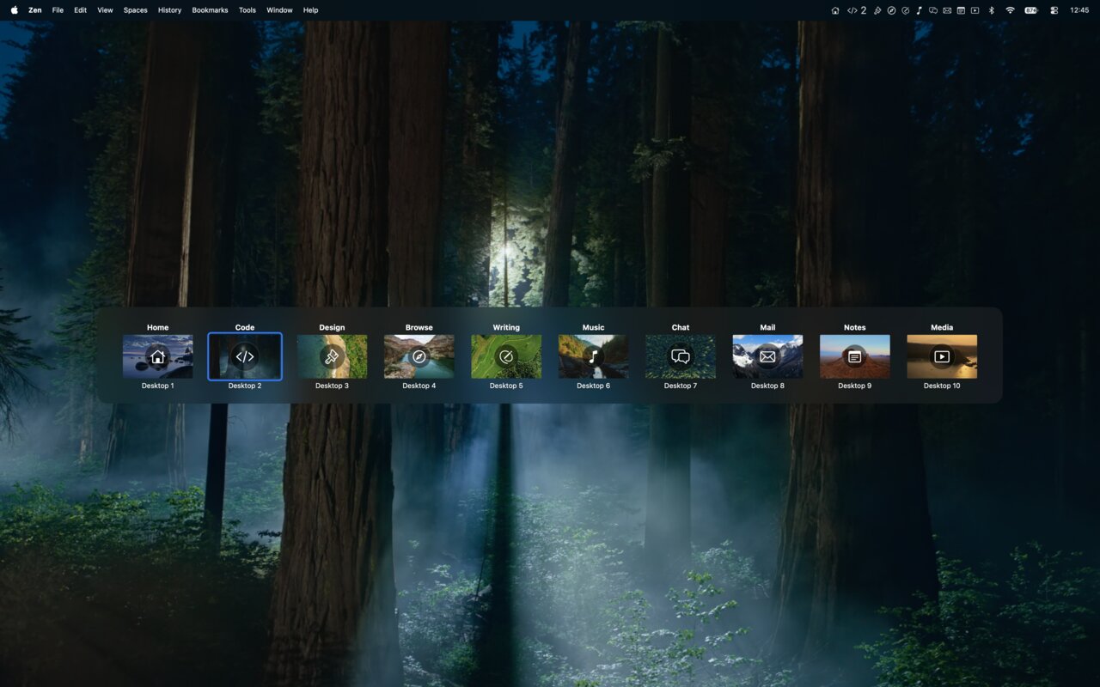Switch to the Notes desktop thumbnail

854,356
